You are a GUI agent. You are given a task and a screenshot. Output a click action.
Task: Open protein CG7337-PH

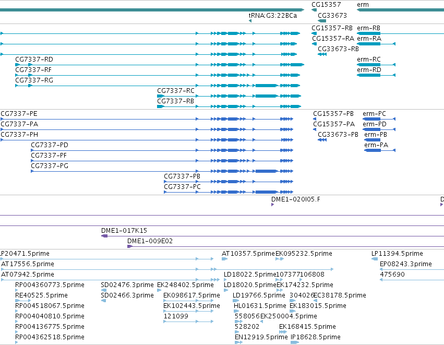point(19,135)
